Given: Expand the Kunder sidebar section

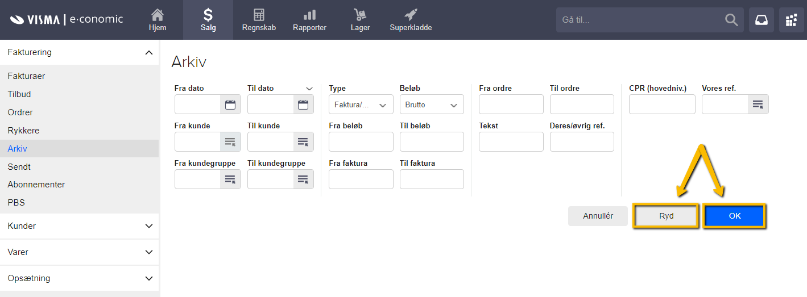Looking at the screenshot, I should click(x=80, y=226).
